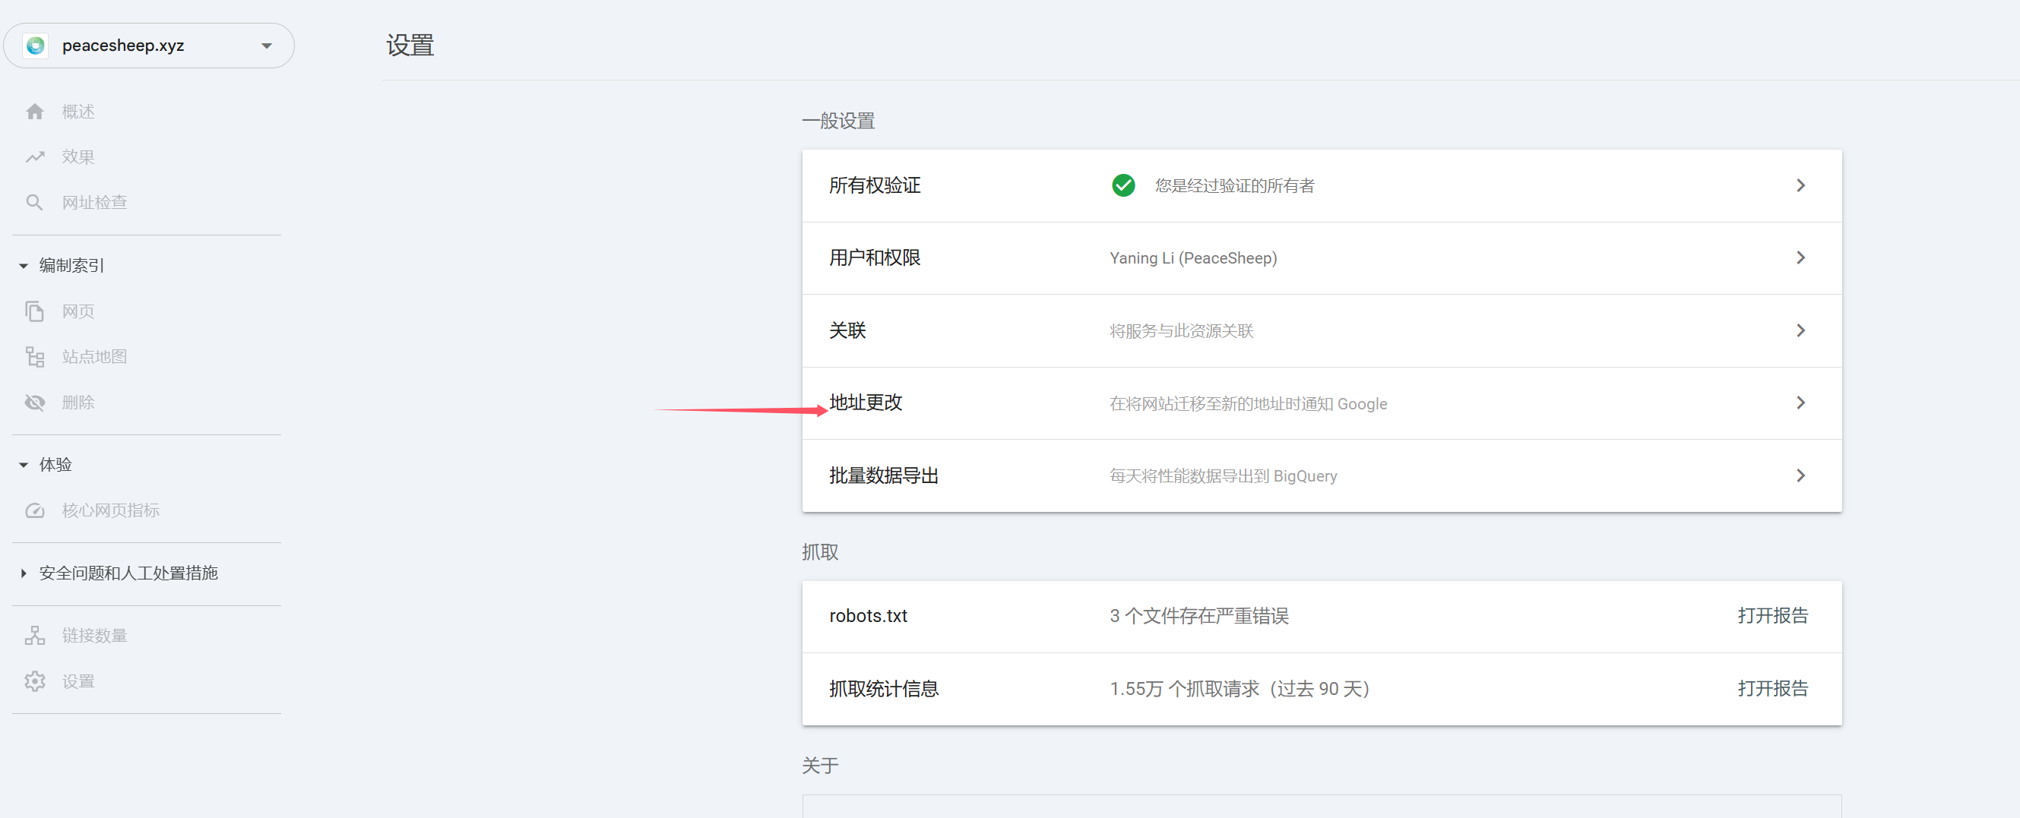Click the text 3 个文件存在严重错误
2020x818 pixels.
tap(1199, 616)
